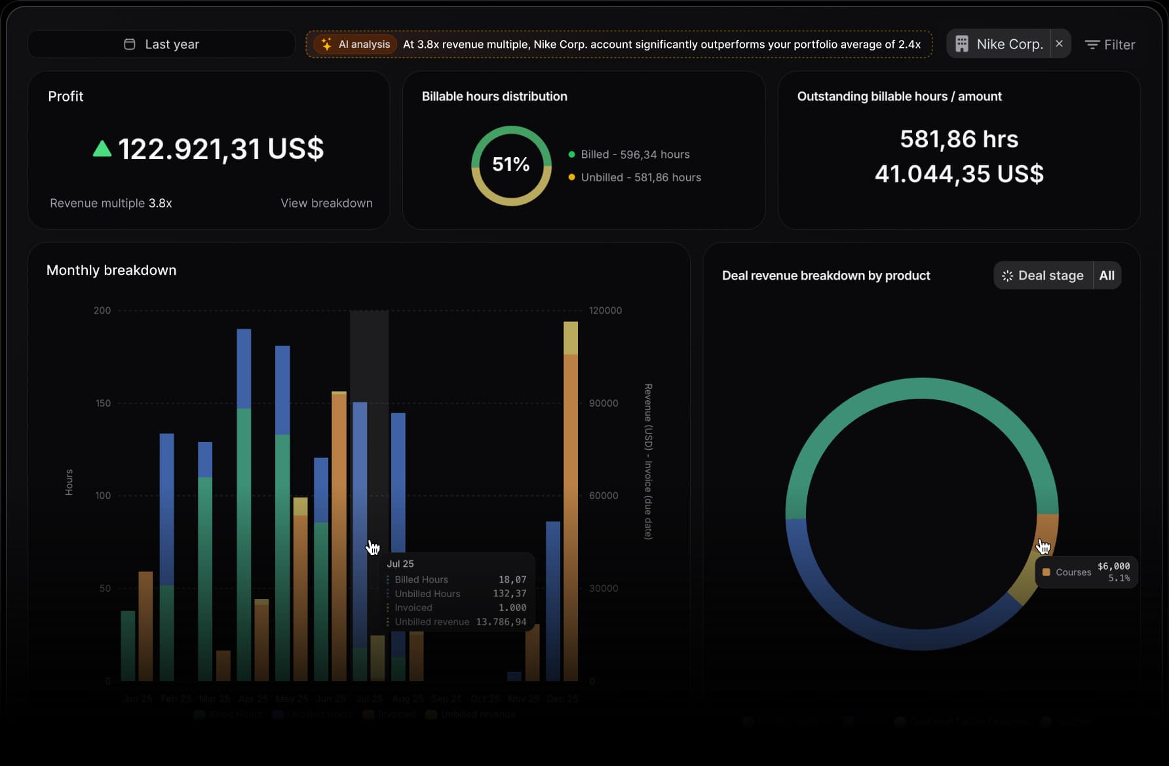
Task: Click the Deal revenue breakdown by product heading
Action: click(826, 276)
